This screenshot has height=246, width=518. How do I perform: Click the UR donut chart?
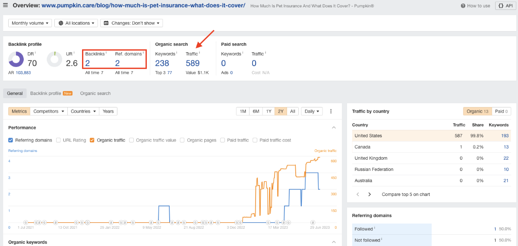click(x=55, y=60)
